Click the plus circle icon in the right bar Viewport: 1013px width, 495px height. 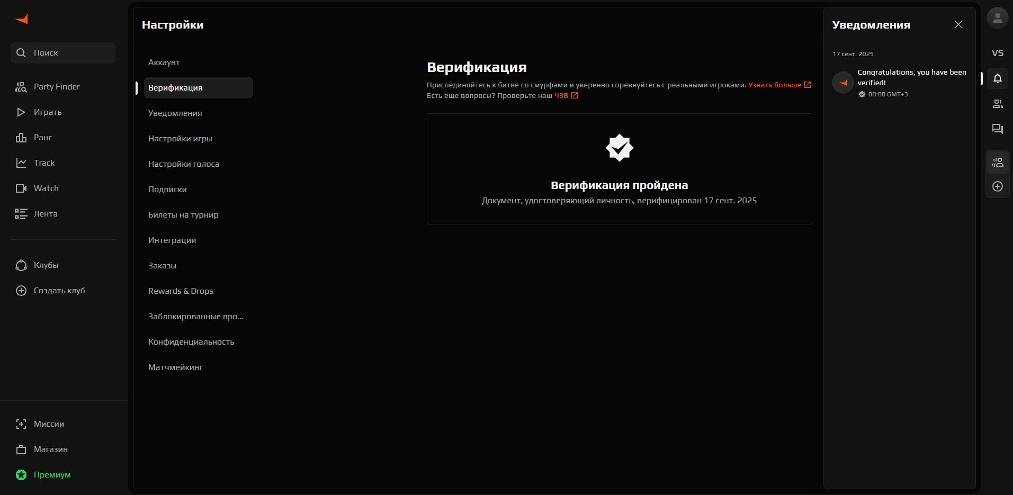(997, 186)
